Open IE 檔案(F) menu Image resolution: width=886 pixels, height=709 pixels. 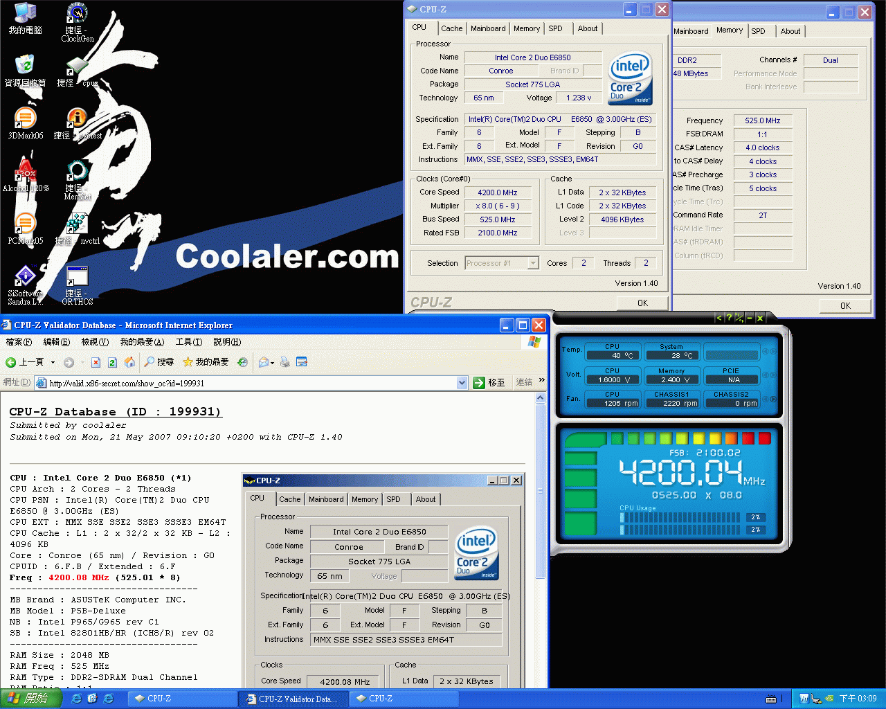click(19, 342)
